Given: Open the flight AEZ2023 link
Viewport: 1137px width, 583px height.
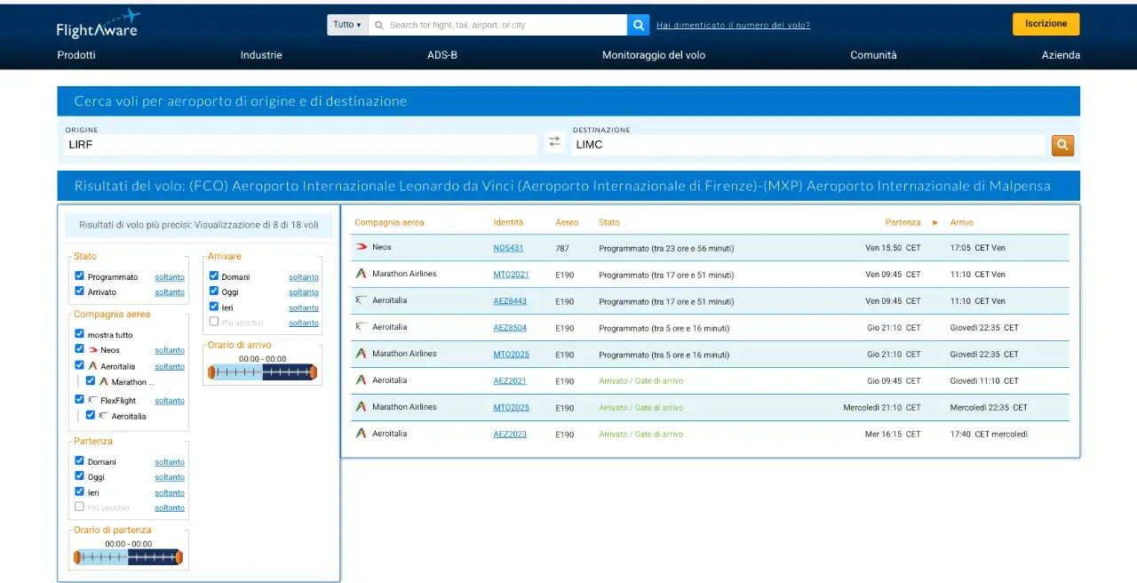Looking at the screenshot, I should [510, 435].
